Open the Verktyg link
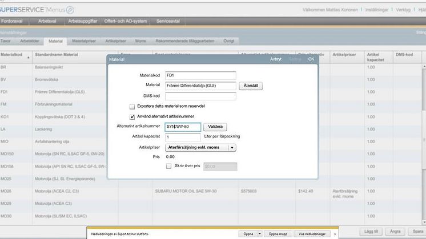 [403, 10]
